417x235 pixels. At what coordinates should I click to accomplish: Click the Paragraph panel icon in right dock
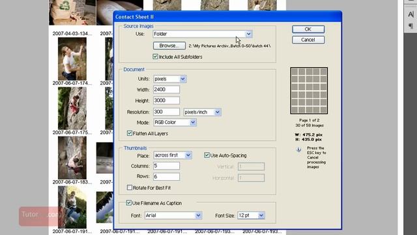click(410, 26)
